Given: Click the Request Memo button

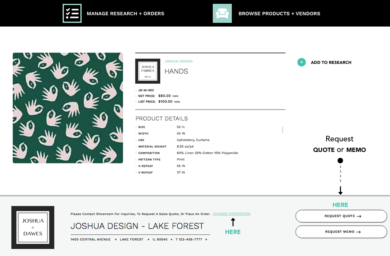Looking at the screenshot, I should click(341, 231).
